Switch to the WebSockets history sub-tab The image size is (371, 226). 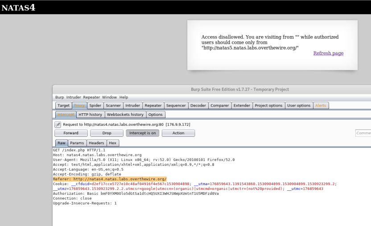(x=125, y=115)
